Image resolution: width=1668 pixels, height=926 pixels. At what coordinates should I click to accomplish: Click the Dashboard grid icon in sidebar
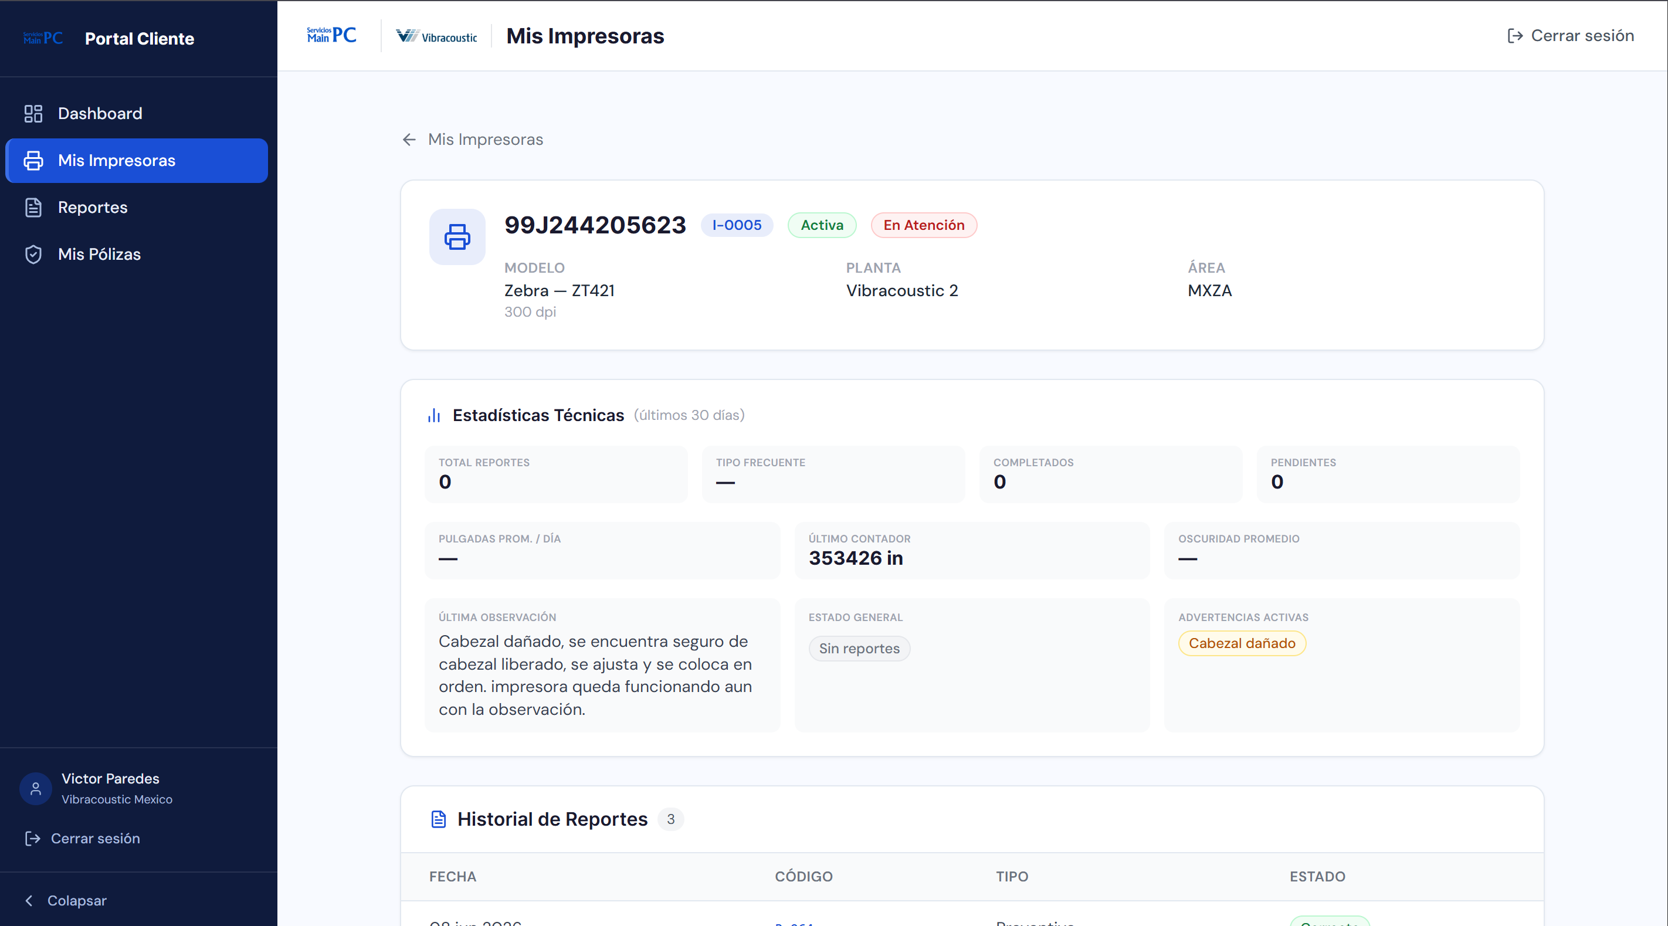(x=33, y=113)
